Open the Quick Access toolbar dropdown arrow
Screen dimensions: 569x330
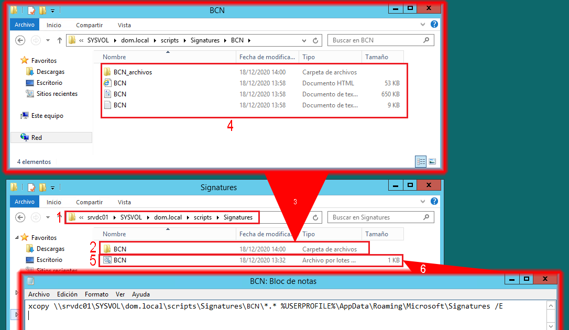point(52,10)
